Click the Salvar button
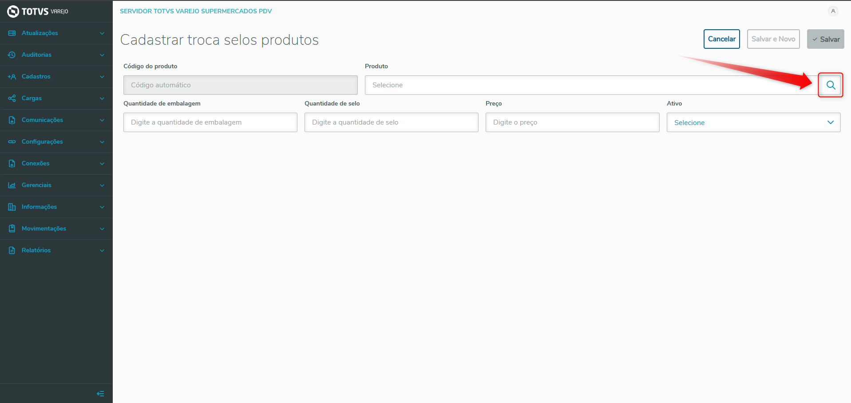Image resolution: width=851 pixels, height=403 pixels. click(825, 39)
